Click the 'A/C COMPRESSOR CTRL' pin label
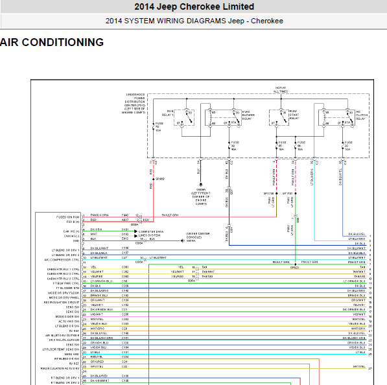Viewport: 387px width, 385px height. (62, 260)
